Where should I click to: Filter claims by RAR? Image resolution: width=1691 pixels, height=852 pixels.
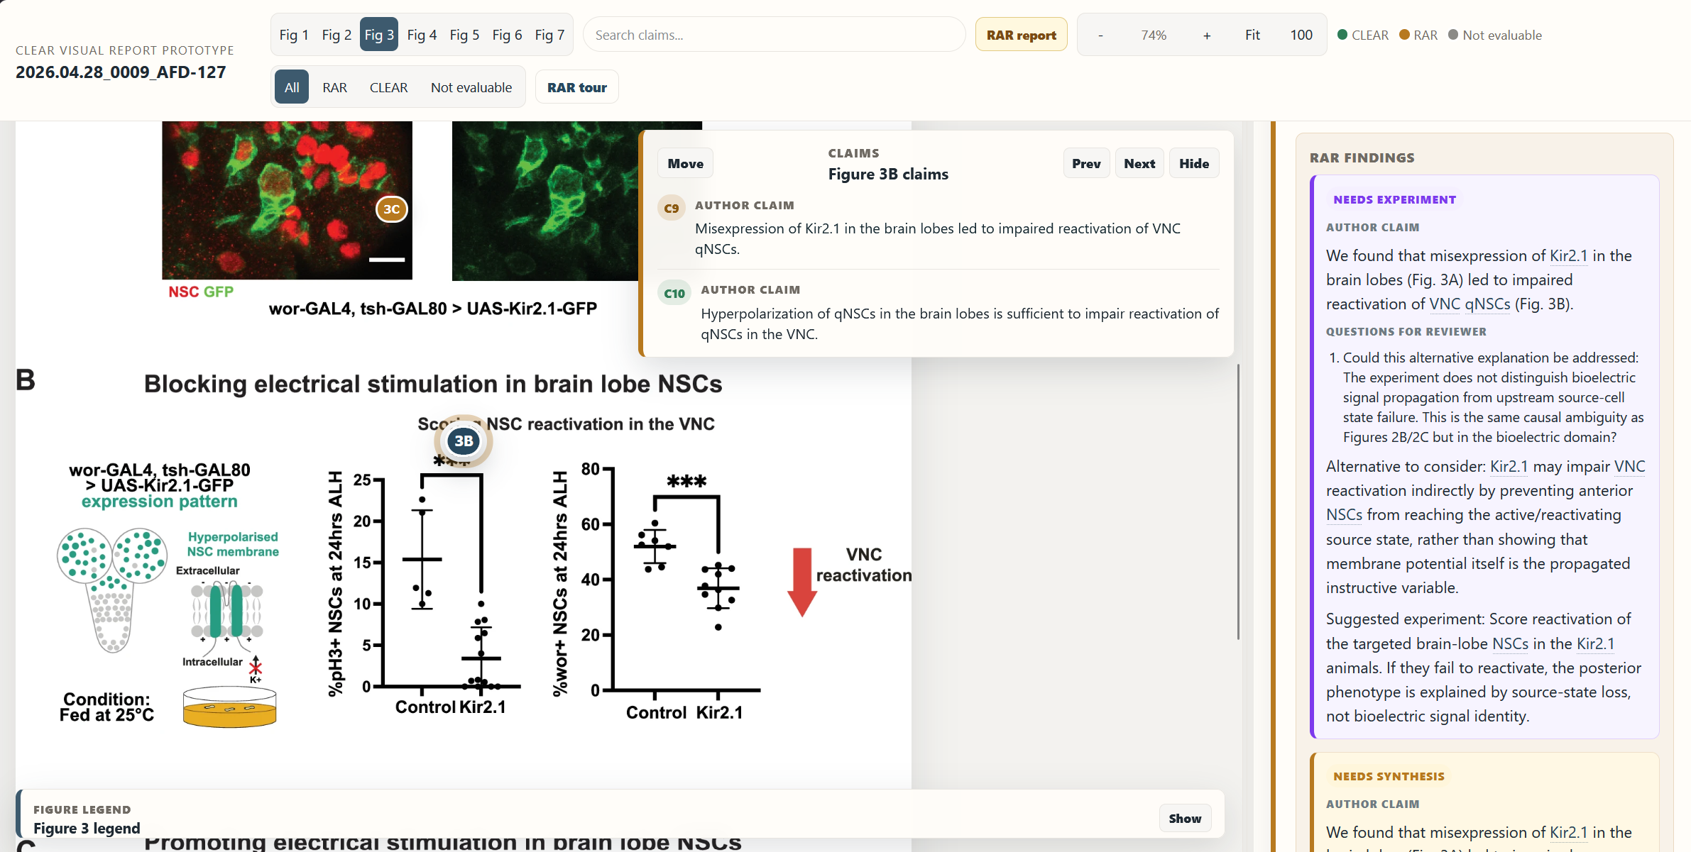click(334, 87)
